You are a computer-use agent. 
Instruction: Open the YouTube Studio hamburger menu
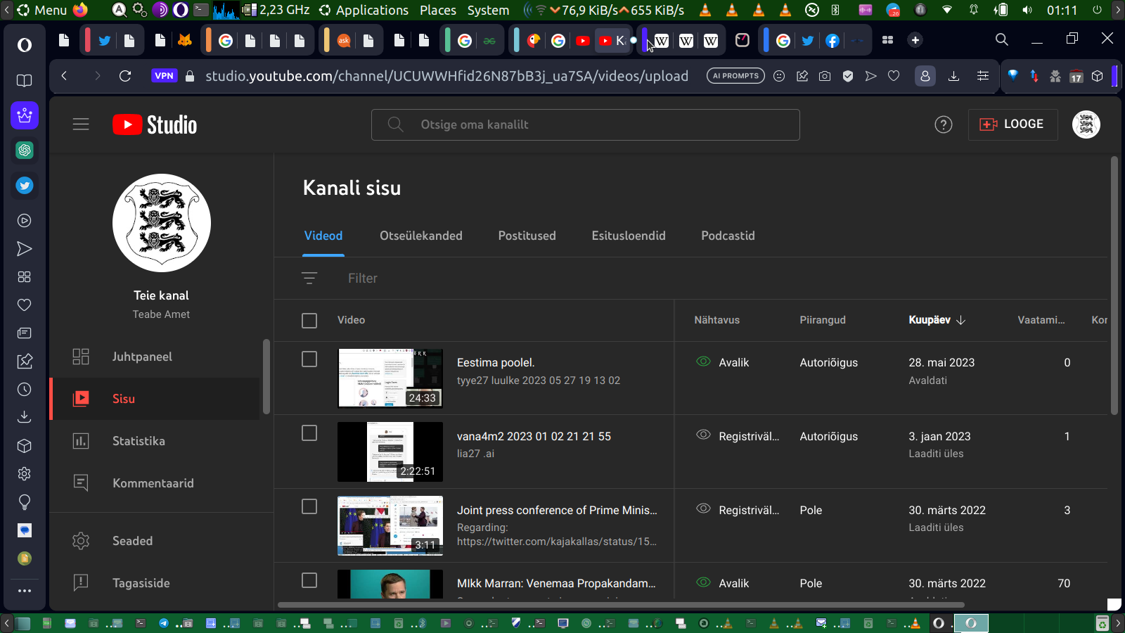(x=81, y=124)
